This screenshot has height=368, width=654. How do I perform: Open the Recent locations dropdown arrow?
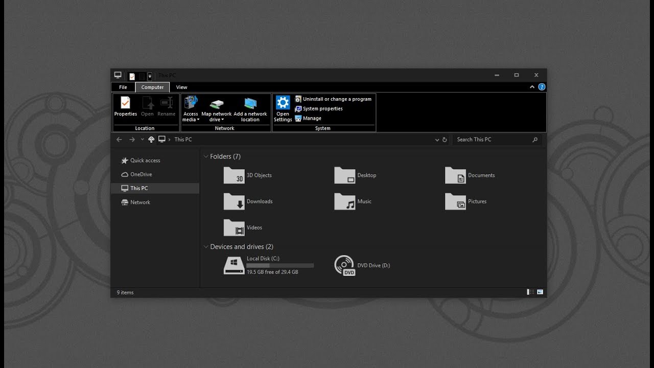coord(142,140)
